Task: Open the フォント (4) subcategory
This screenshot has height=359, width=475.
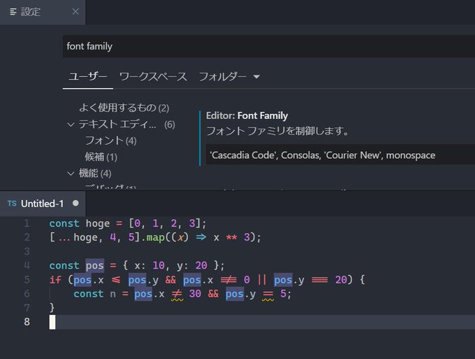Action: tap(110, 141)
